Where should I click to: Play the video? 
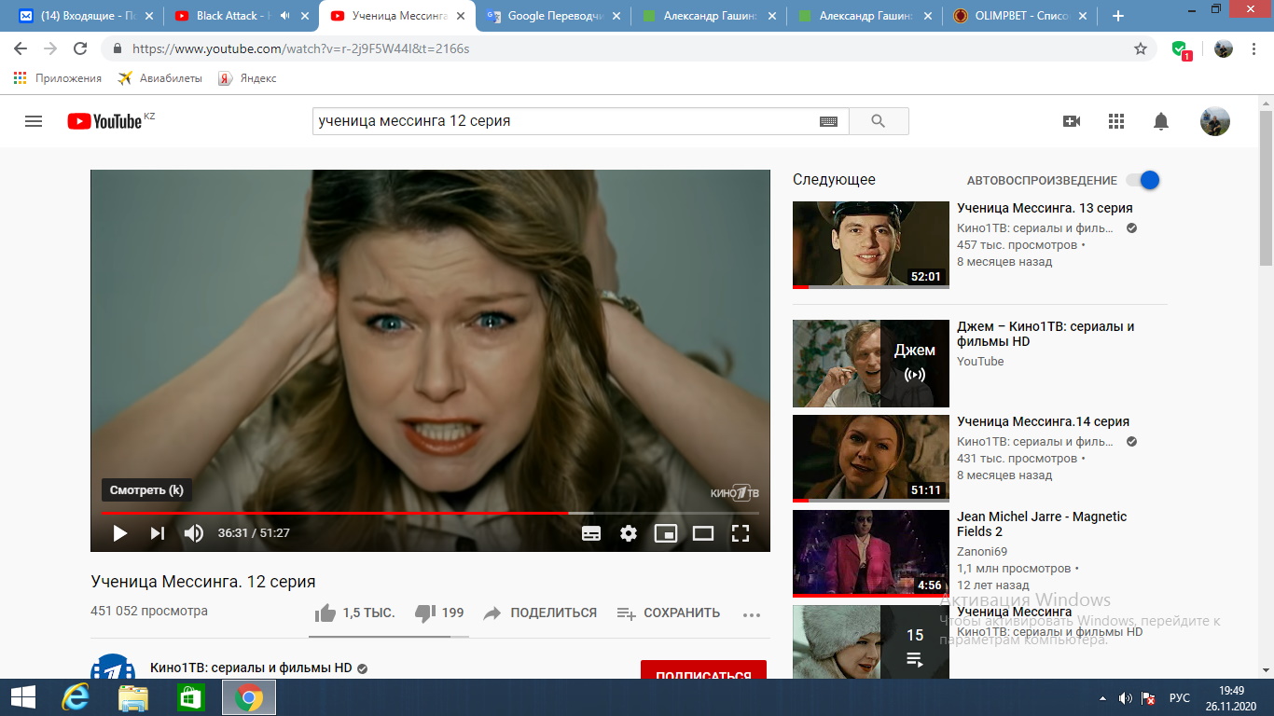tap(119, 533)
